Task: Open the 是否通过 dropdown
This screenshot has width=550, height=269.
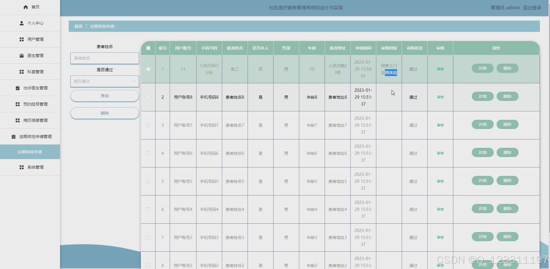Action: pos(105,81)
